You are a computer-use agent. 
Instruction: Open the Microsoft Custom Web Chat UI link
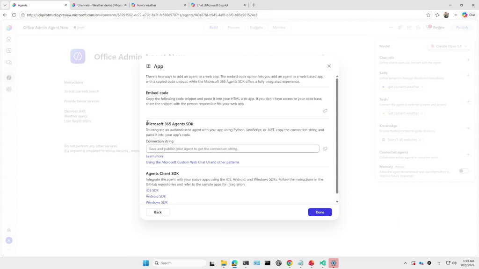[x=192, y=162]
